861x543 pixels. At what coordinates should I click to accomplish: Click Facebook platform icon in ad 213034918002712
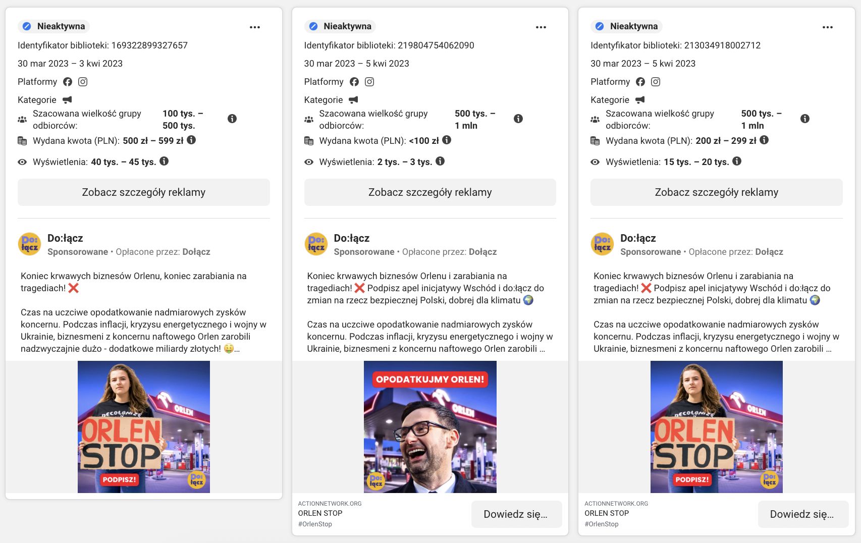click(640, 82)
